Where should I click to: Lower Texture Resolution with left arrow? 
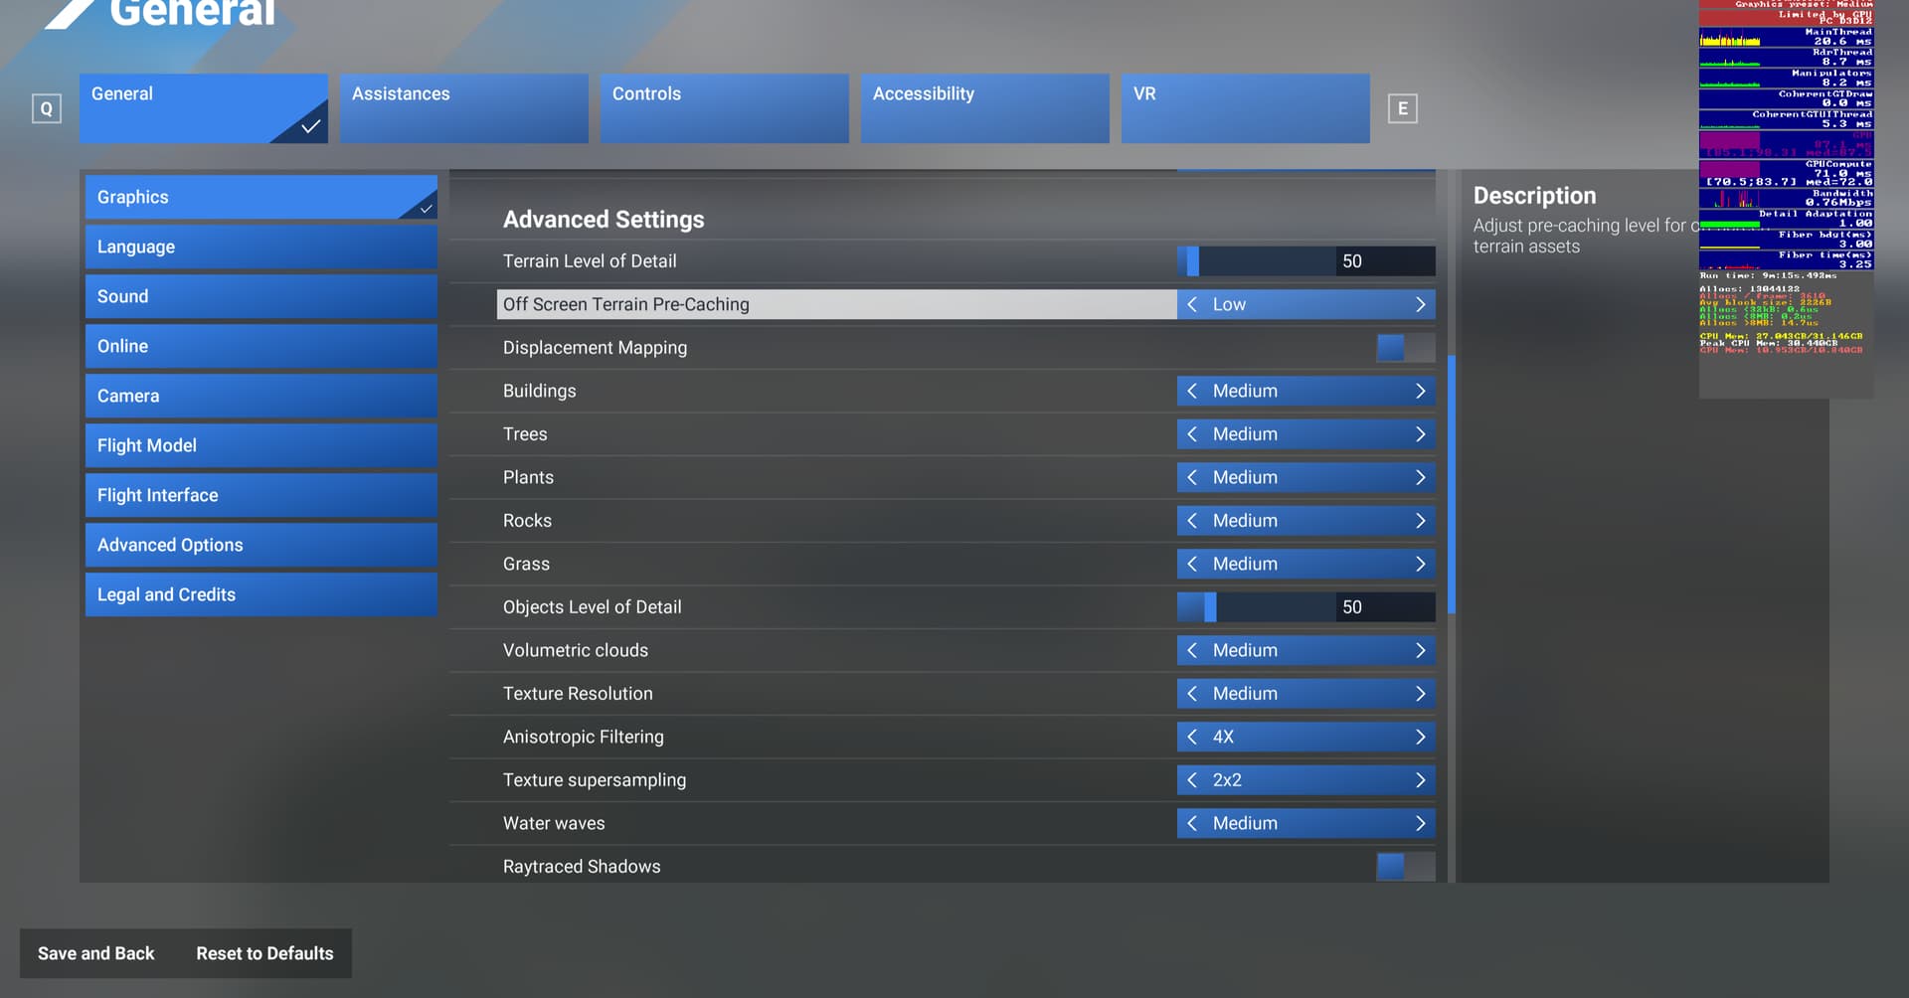pyautogui.click(x=1192, y=694)
